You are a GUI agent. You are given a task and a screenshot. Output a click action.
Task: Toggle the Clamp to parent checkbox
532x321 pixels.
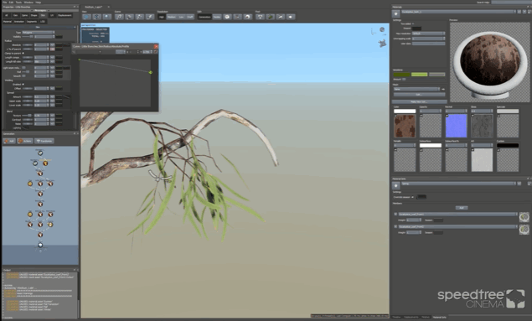23,54
